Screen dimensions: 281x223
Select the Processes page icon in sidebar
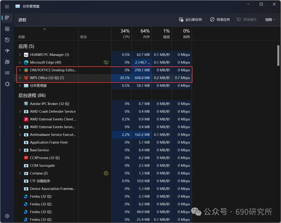coord(7,18)
